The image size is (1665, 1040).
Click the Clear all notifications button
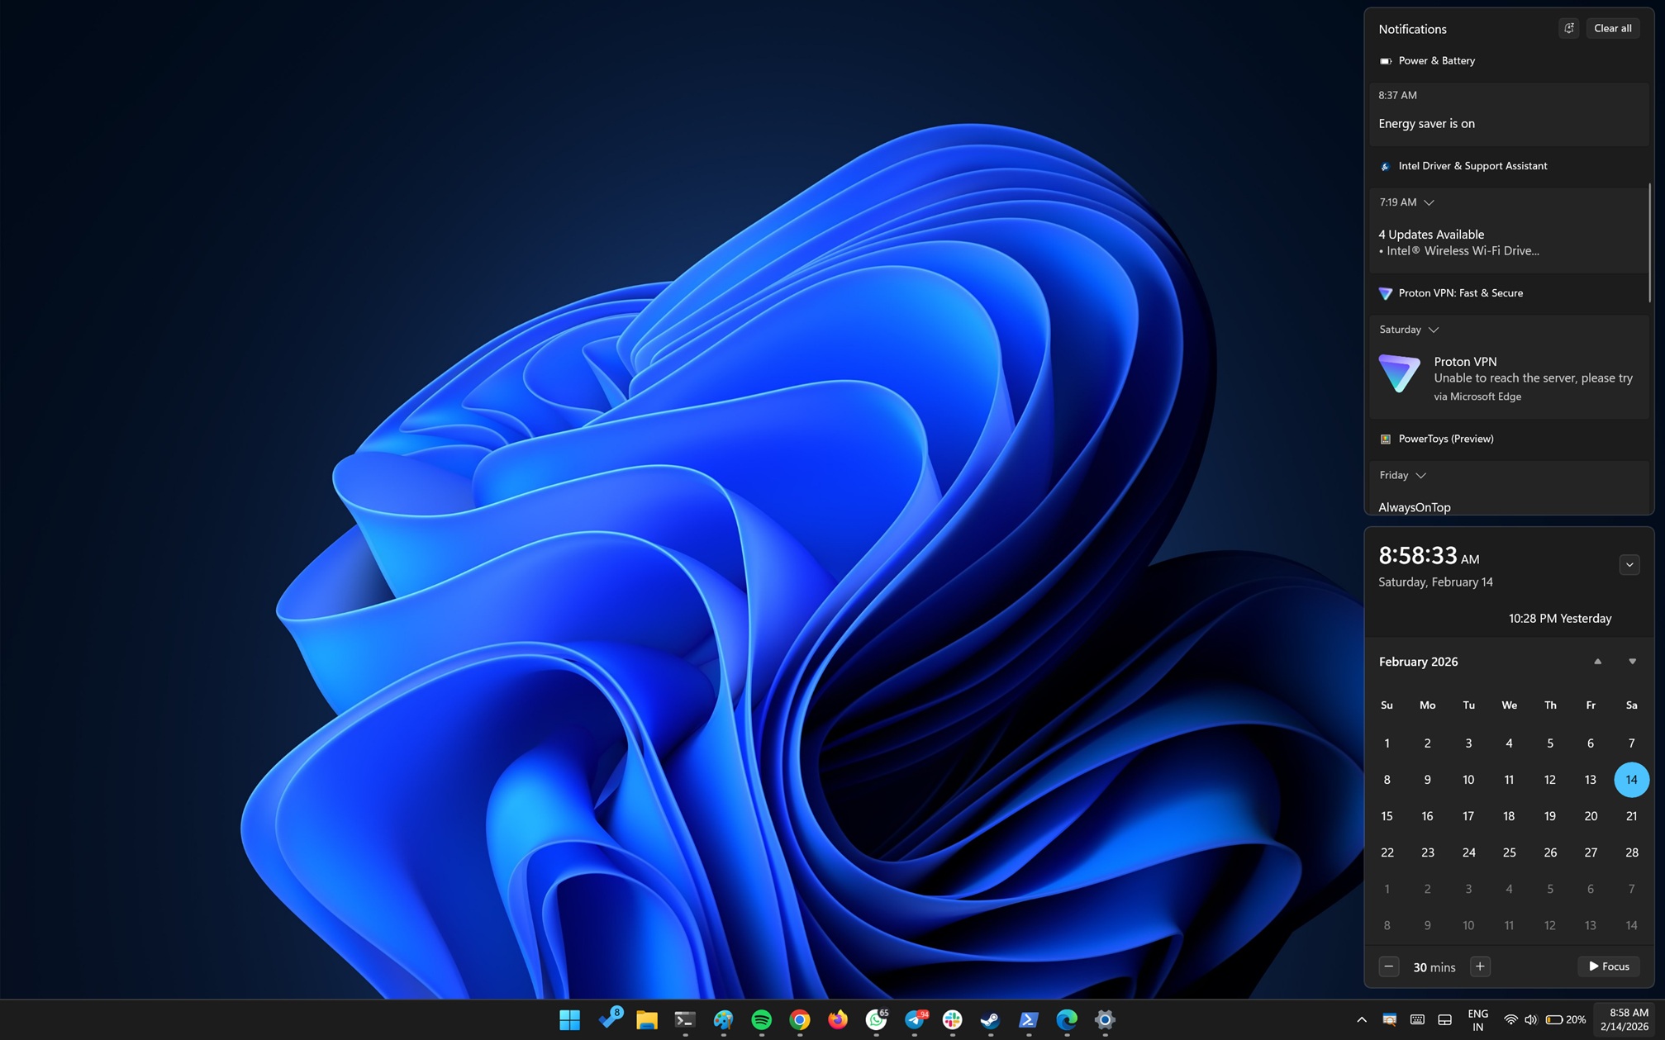coord(1611,28)
